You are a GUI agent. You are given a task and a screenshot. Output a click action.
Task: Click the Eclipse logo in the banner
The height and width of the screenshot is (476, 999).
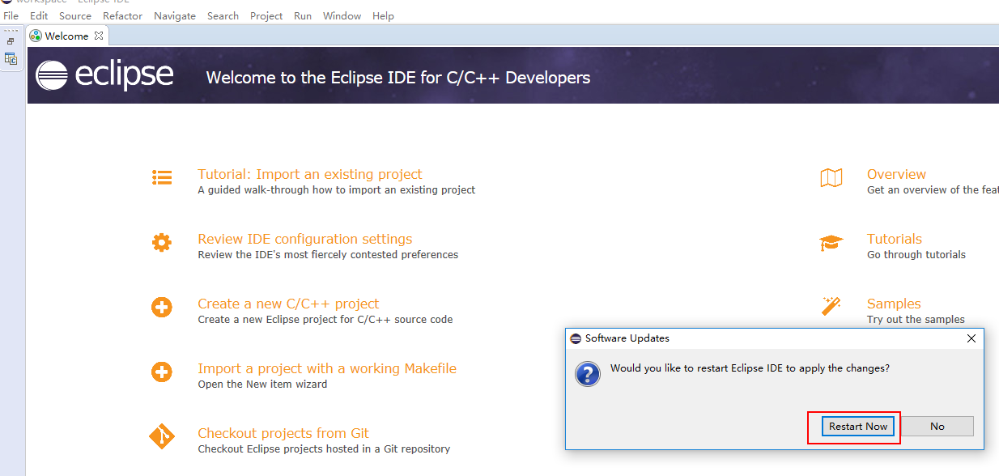pyautogui.click(x=104, y=75)
